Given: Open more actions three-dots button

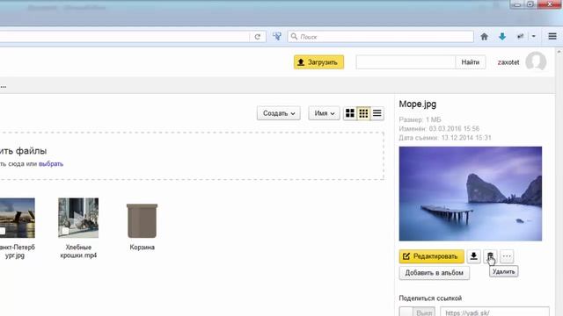Looking at the screenshot, I should tap(507, 256).
